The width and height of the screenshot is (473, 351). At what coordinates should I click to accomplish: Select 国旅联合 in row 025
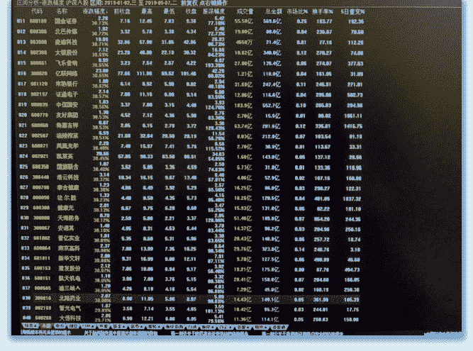pyautogui.click(x=67, y=167)
